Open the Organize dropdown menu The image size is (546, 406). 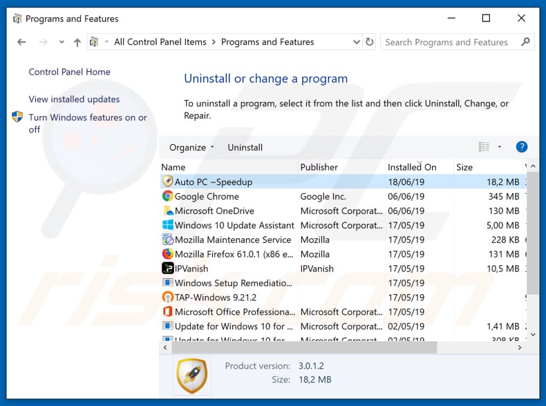(x=191, y=147)
